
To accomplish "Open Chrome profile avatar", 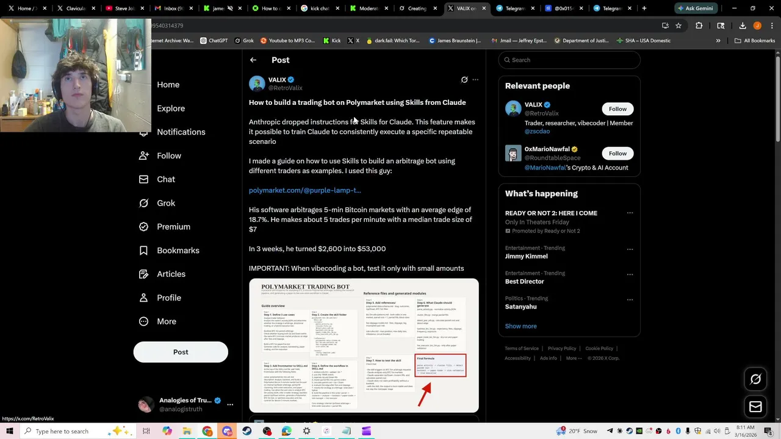I will click(x=757, y=26).
